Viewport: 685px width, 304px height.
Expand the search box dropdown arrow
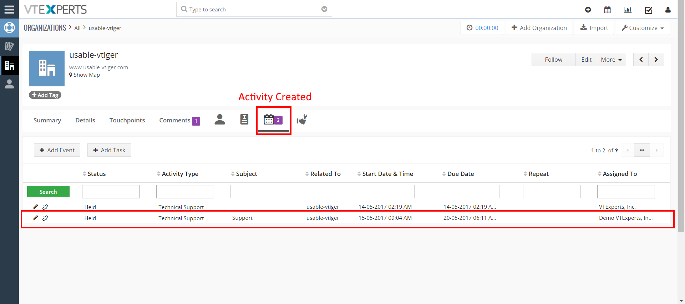tap(324, 9)
